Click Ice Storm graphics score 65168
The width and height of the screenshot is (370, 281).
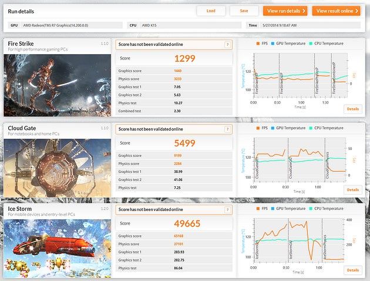[x=179, y=236]
